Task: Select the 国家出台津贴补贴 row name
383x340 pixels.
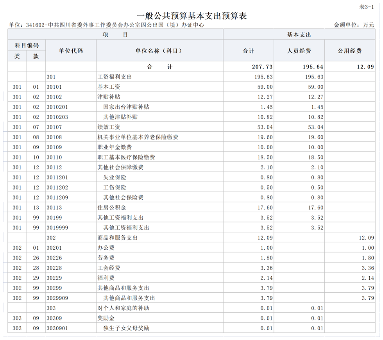Action: pyautogui.click(x=126, y=107)
